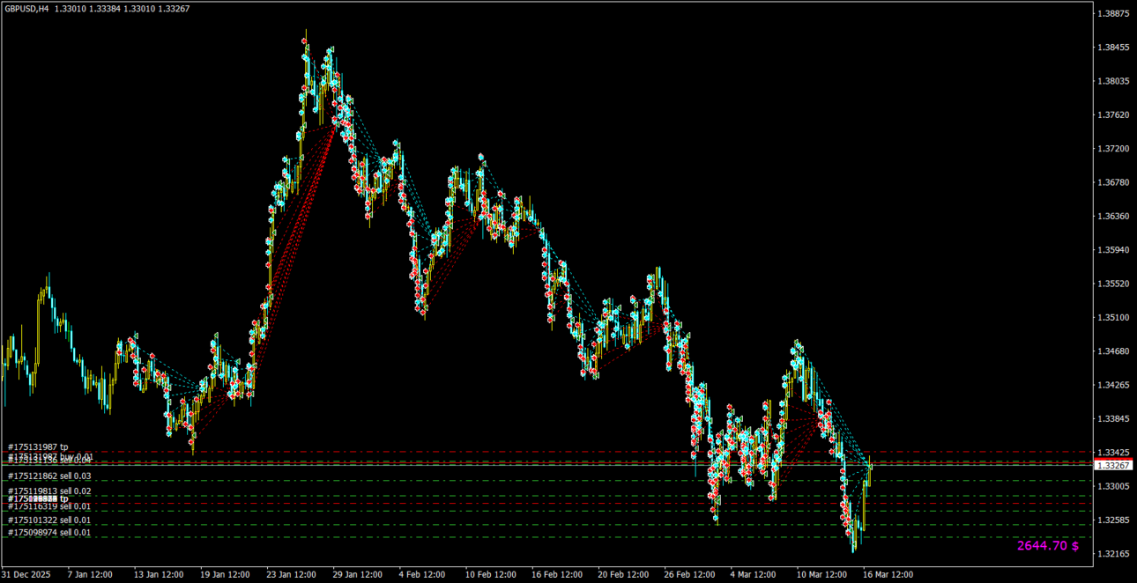Click price scale value 1.36360
The image size is (1137, 583).
(1114, 217)
